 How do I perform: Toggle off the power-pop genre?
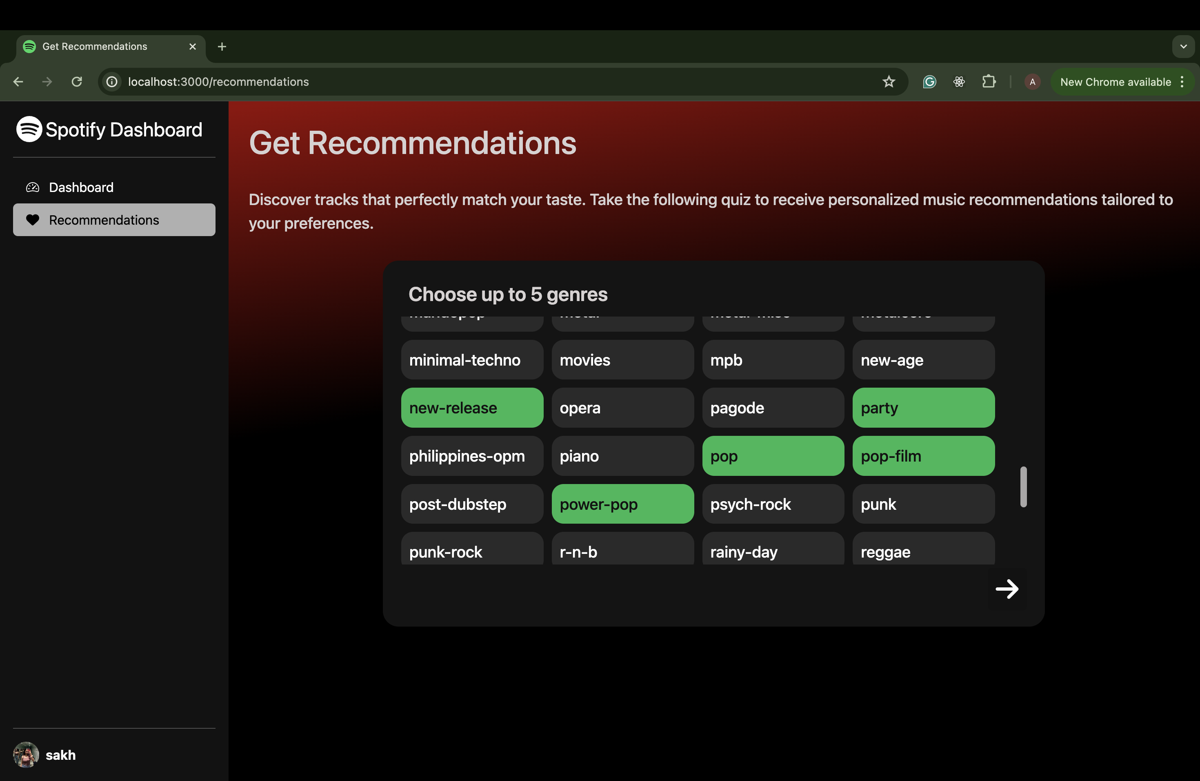click(622, 504)
